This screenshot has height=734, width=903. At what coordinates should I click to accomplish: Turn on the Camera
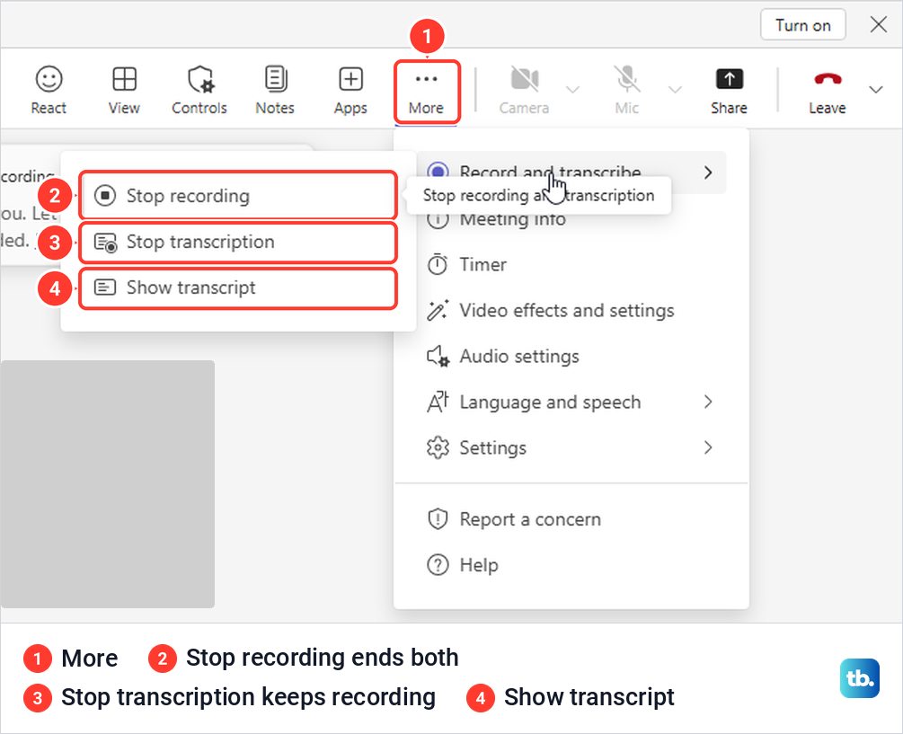pos(525,91)
